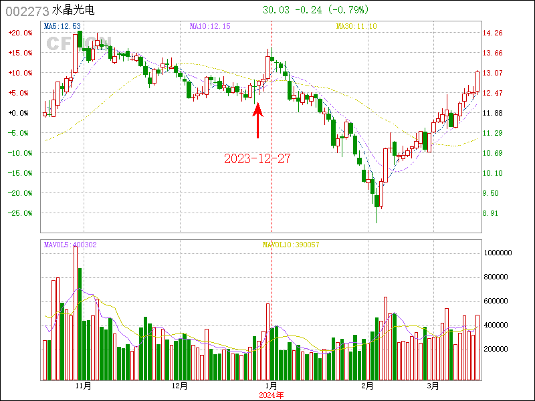535x401 pixels.
Task: Click the +20.0% percentage axis label
Action: pos(20,33)
